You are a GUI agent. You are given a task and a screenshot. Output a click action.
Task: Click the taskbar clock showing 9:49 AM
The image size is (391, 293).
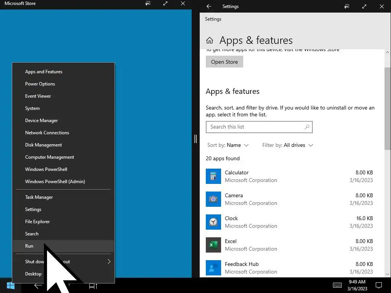(357, 285)
